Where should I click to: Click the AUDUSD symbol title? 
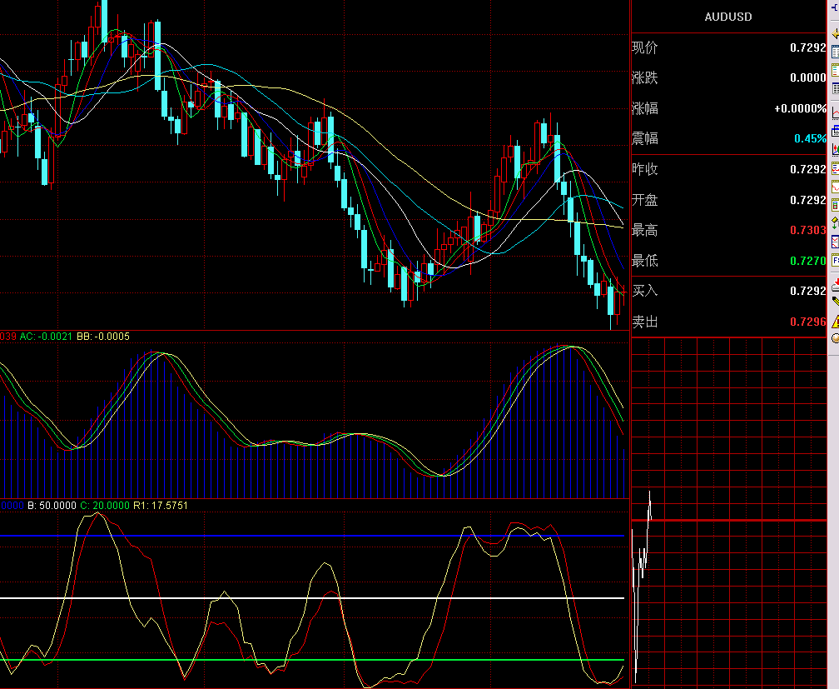tap(727, 17)
